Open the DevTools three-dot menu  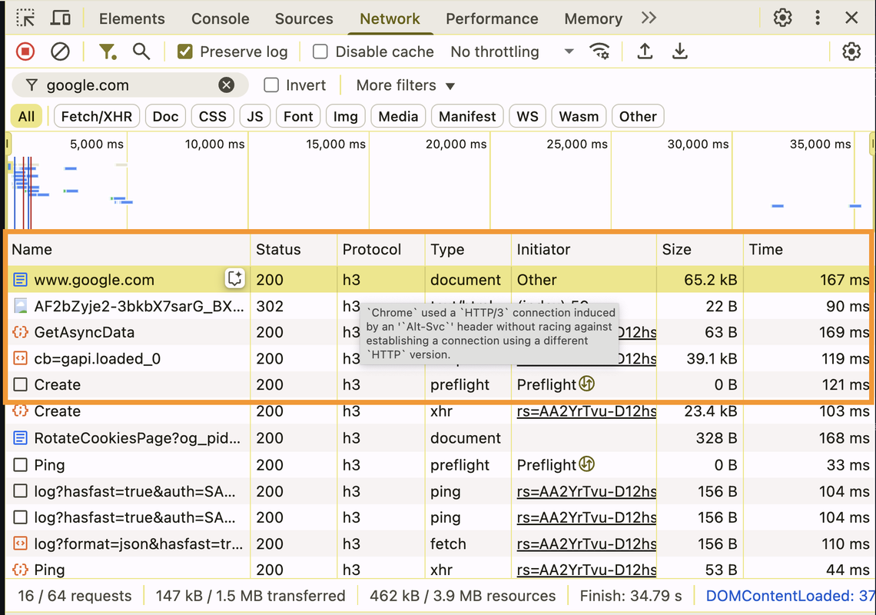[x=818, y=18]
